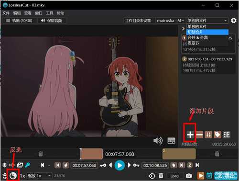Toggle the keep audio button
Screen dimensions: 239x181
click(52, 21)
